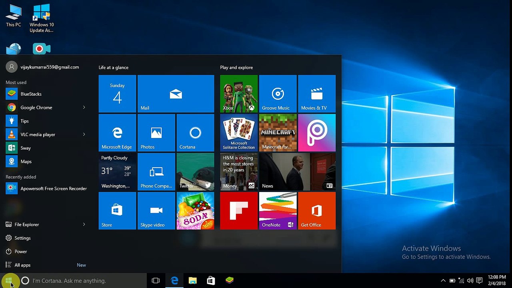This screenshot has height=288, width=512.
Task: Open the Money tile about H&M
Action: coord(239,172)
